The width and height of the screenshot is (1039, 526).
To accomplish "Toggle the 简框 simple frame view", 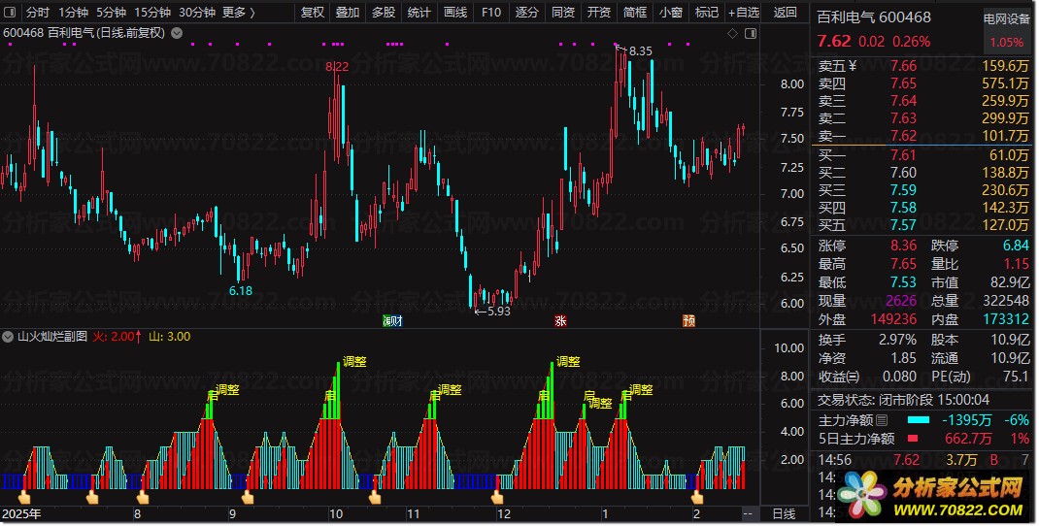I will (635, 13).
